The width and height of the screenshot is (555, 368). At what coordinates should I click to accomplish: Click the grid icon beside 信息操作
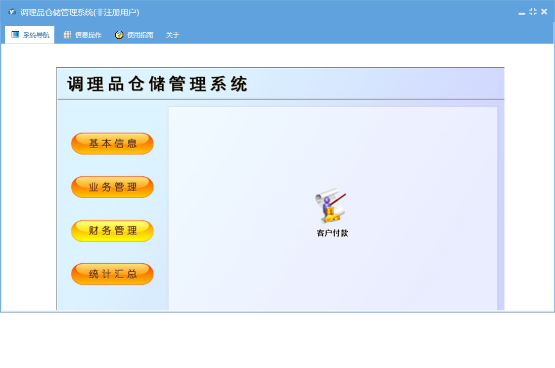(67, 35)
